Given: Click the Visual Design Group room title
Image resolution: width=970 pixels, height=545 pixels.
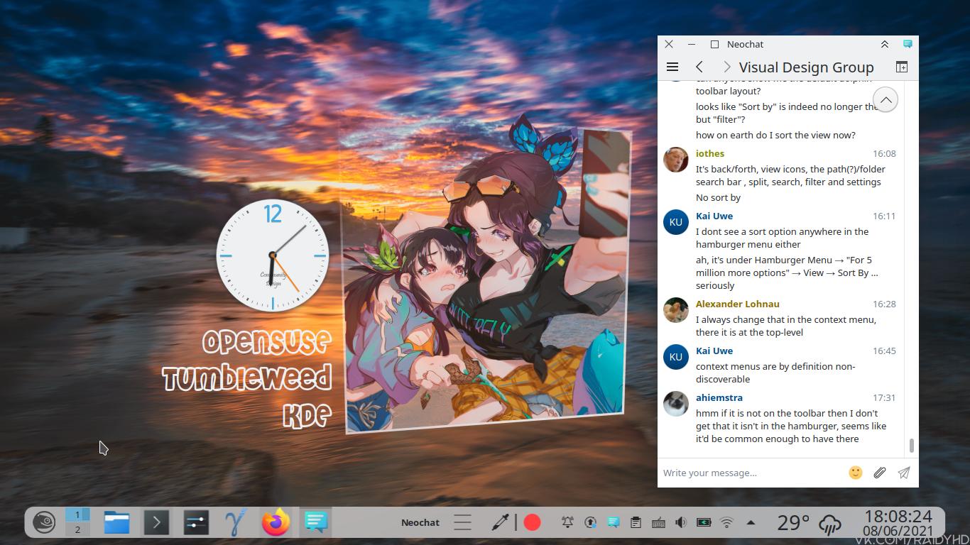Looking at the screenshot, I should point(807,67).
